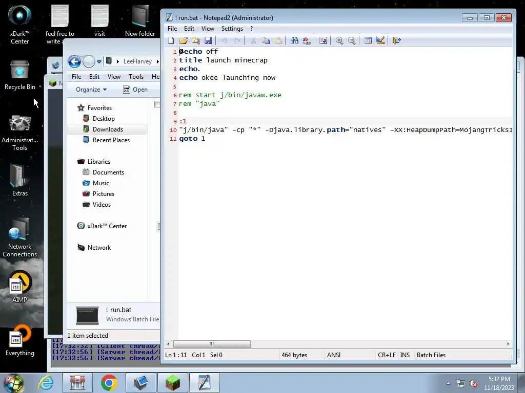Click the LeeHarvey breadcrumb in address bar
Viewport: 525px width, 393px height.
click(x=137, y=61)
